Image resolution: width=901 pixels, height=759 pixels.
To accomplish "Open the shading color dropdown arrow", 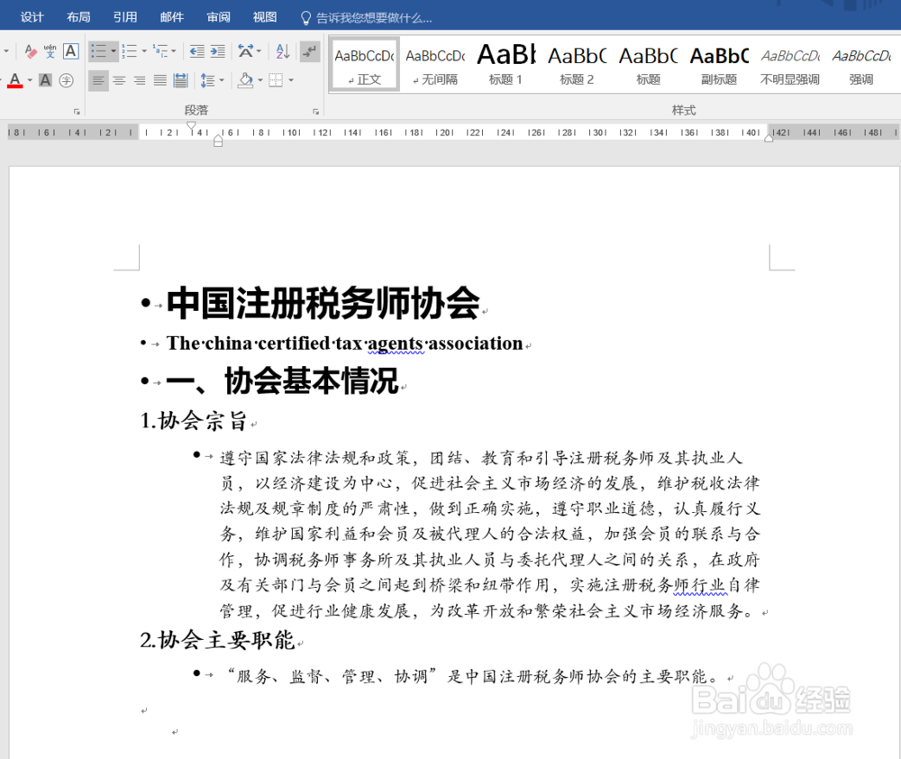I will 260,80.
